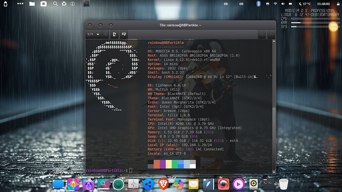342x192 pixels.
Task: Open the folder icon in top panel
Action: click(x=32, y=3)
